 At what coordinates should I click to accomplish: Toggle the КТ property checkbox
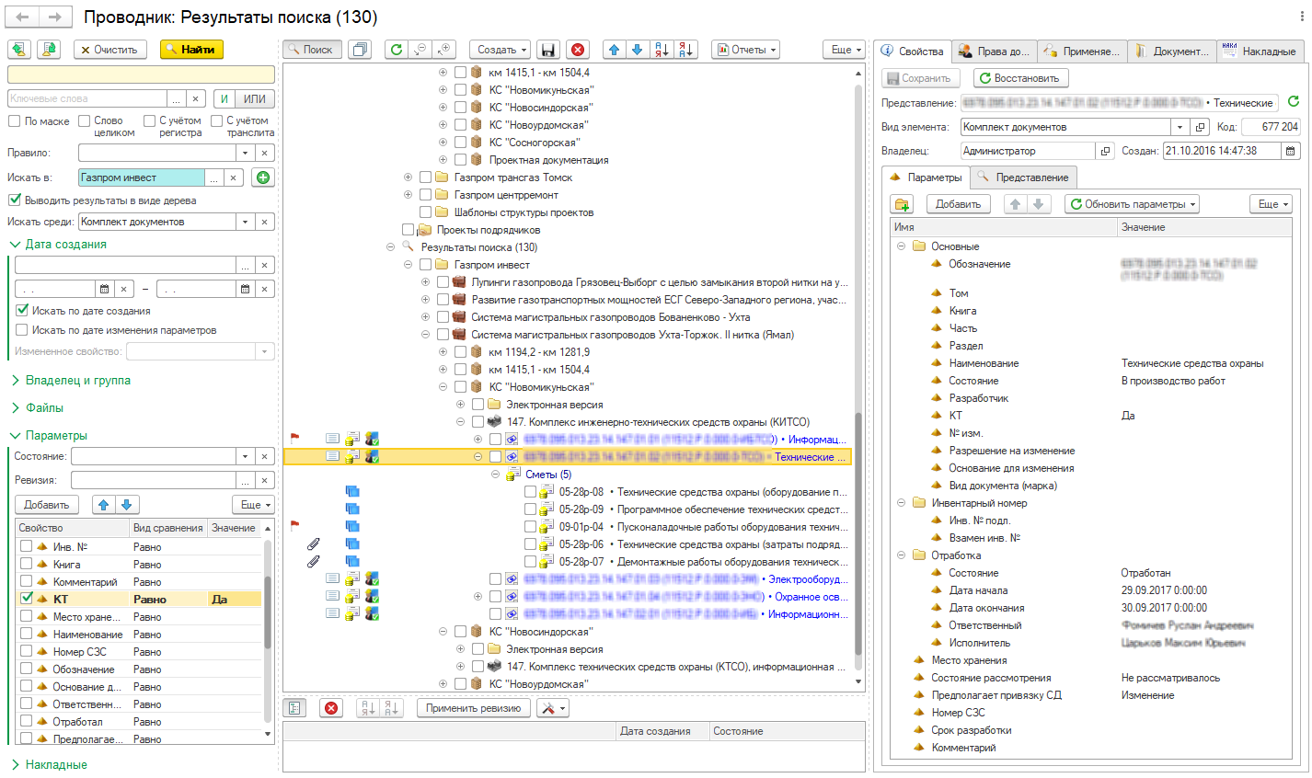27,599
